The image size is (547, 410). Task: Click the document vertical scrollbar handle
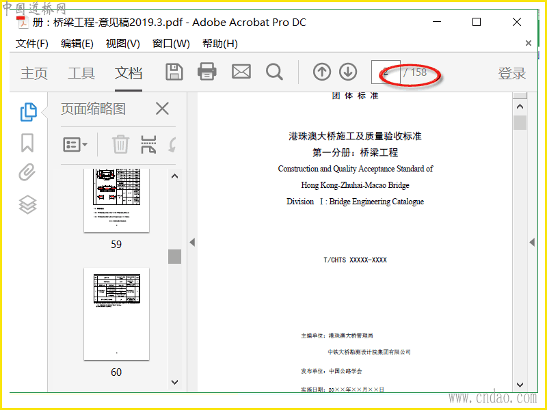[520, 123]
